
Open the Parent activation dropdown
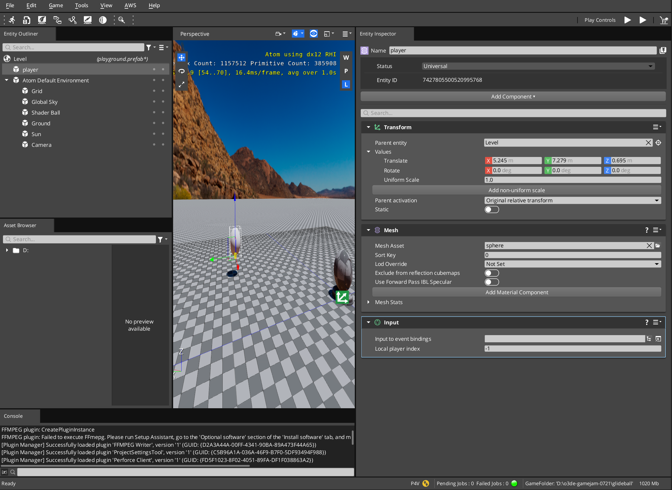coord(573,201)
